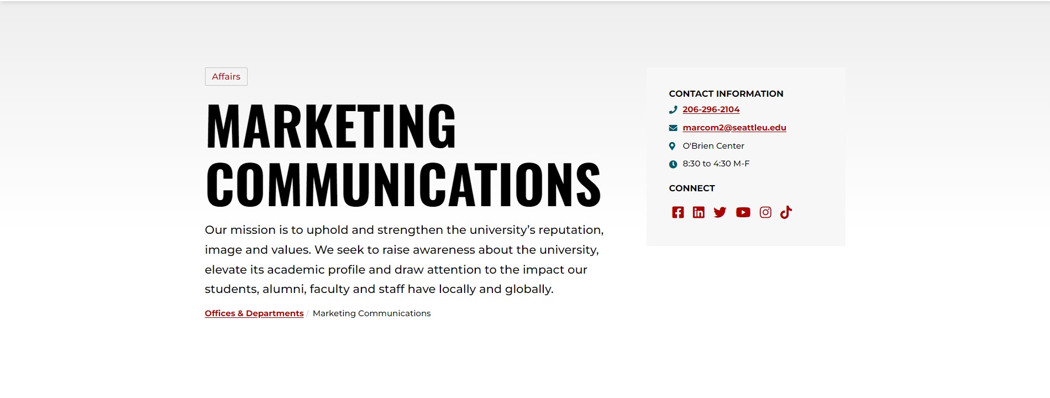Open the YouTube channel icon
Screen dimensions: 1050x398
(x=743, y=212)
